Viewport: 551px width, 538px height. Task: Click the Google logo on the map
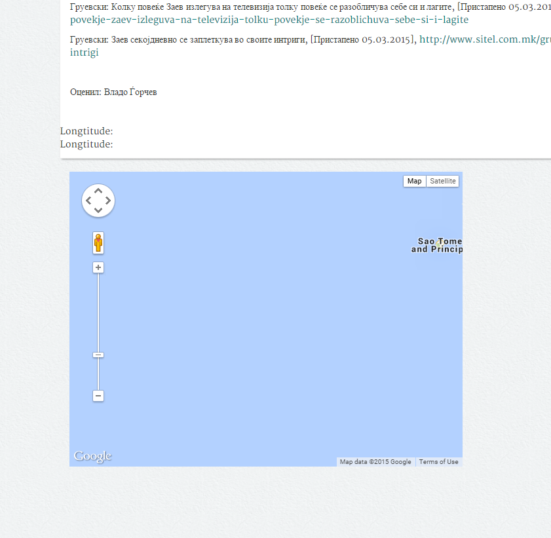click(92, 456)
